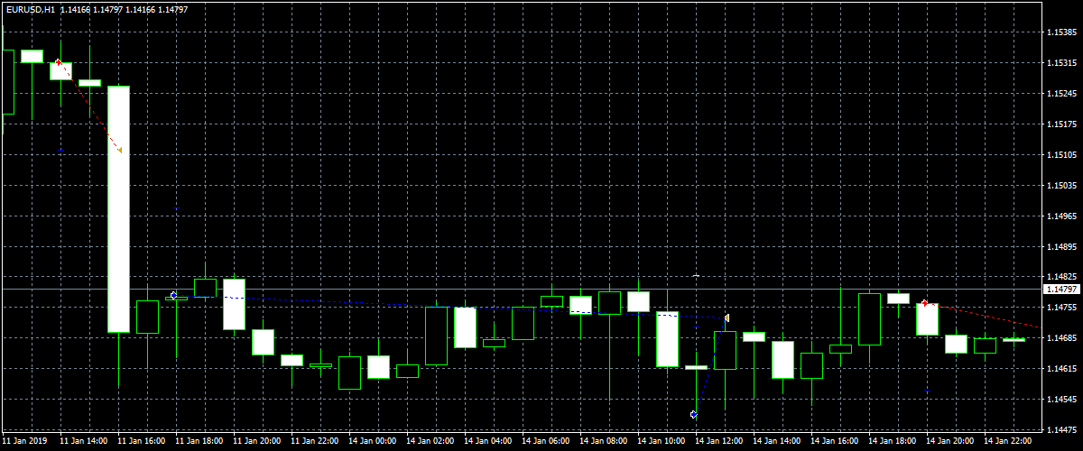Click the 14 Jan 16:00 time label

[x=835, y=442]
